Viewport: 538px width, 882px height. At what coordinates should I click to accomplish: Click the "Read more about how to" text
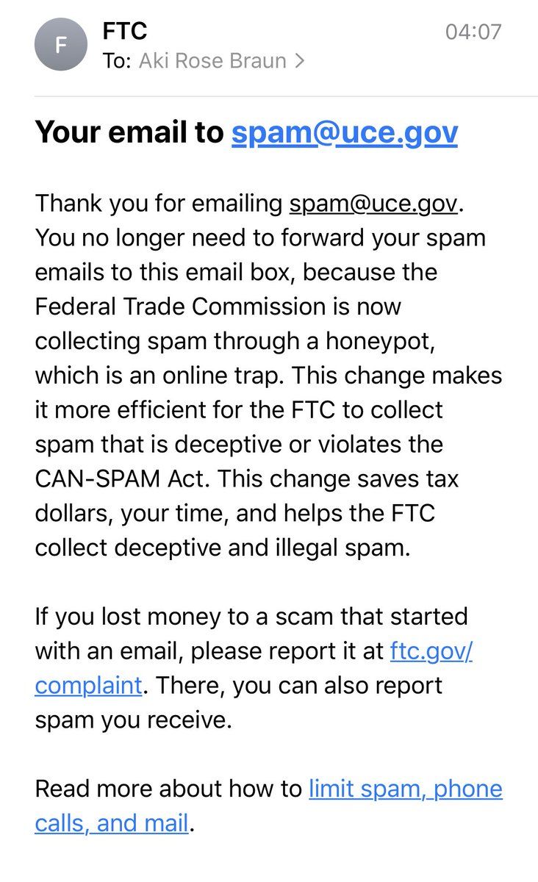point(168,789)
